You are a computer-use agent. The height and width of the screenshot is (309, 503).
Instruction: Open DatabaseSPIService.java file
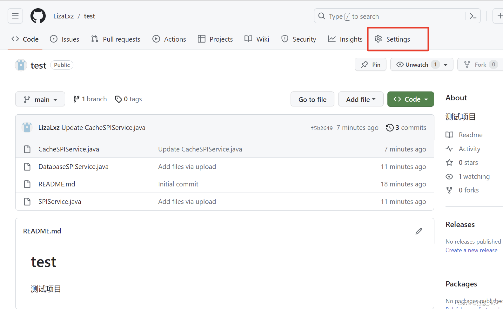click(x=73, y=167)
